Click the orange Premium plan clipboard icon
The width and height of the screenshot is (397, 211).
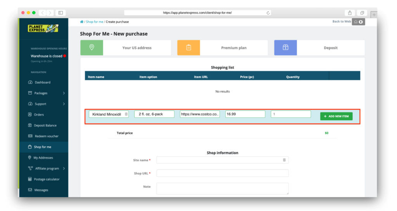tap(189, 47)
